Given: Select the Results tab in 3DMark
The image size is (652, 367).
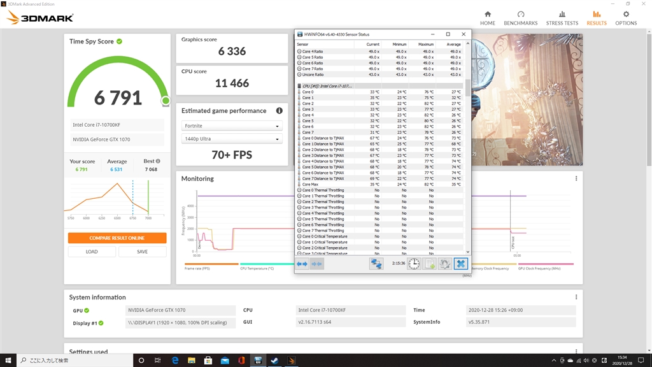Looking at the screenshot, I should click(x=597, y=17).
